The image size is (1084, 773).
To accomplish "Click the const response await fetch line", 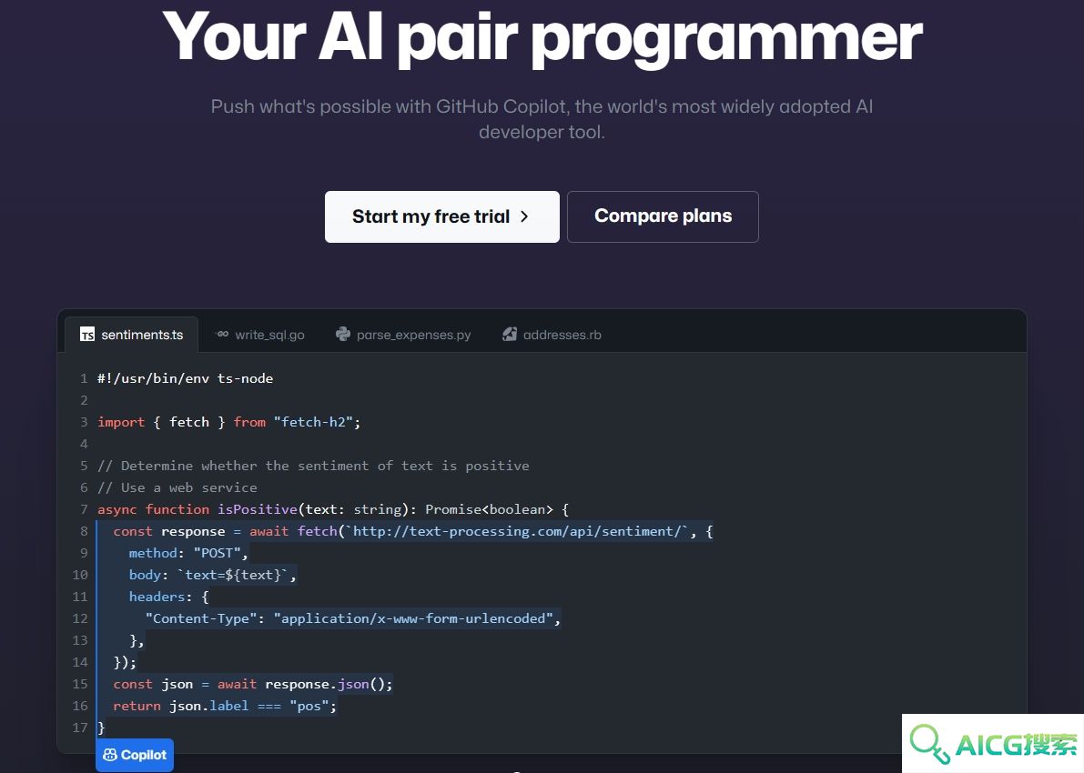I will [x=412, y=531].
